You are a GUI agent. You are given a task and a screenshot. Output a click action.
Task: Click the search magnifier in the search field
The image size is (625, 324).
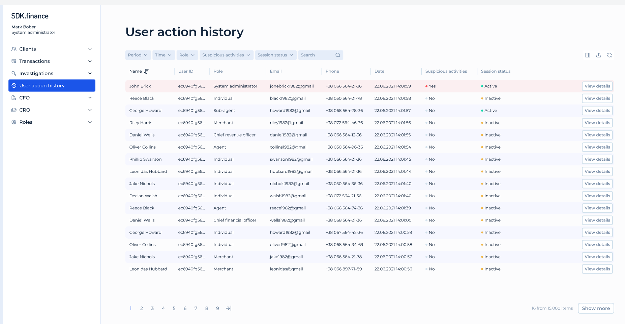click(337, 55)
